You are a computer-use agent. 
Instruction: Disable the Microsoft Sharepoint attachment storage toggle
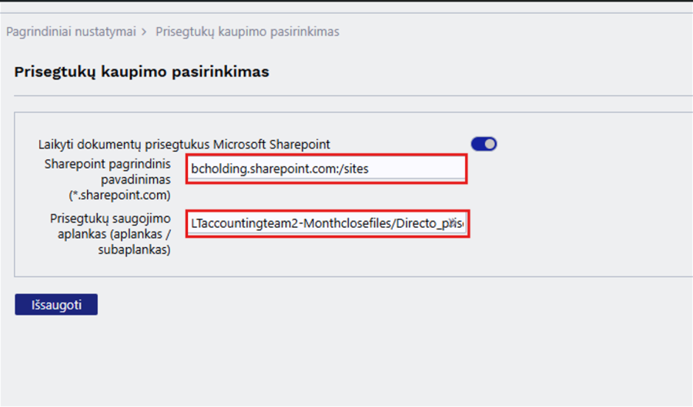tap(484, 144)
